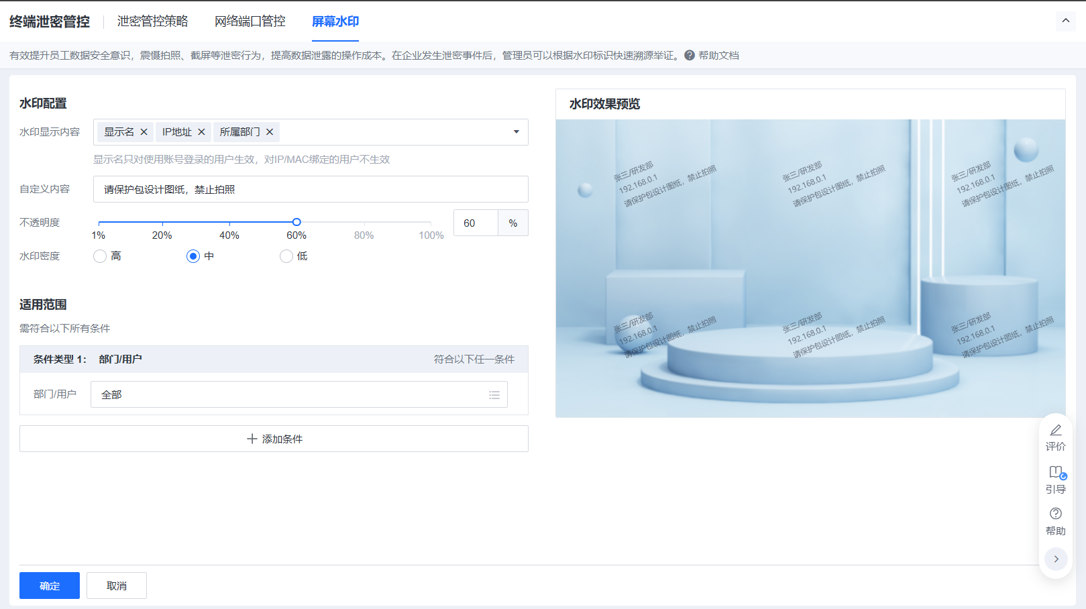
Task: Select 高 watermark density
Action: click(x=100, y=256)
